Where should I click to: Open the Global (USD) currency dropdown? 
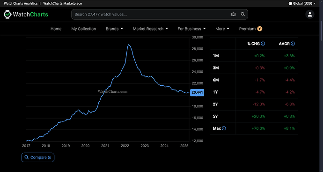tap(302, 3)
